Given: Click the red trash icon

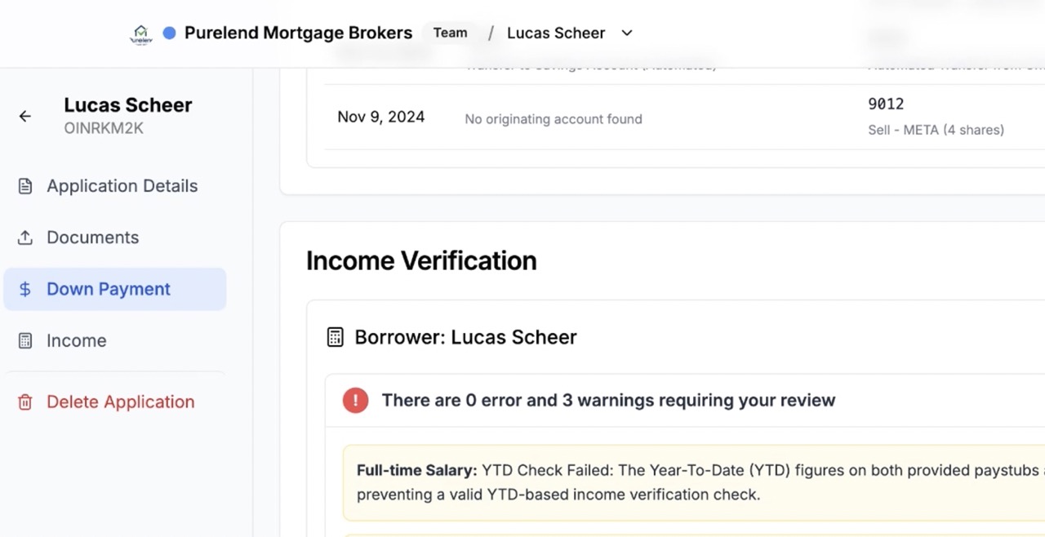Looking at the screenshot, I should click(25, 402).
